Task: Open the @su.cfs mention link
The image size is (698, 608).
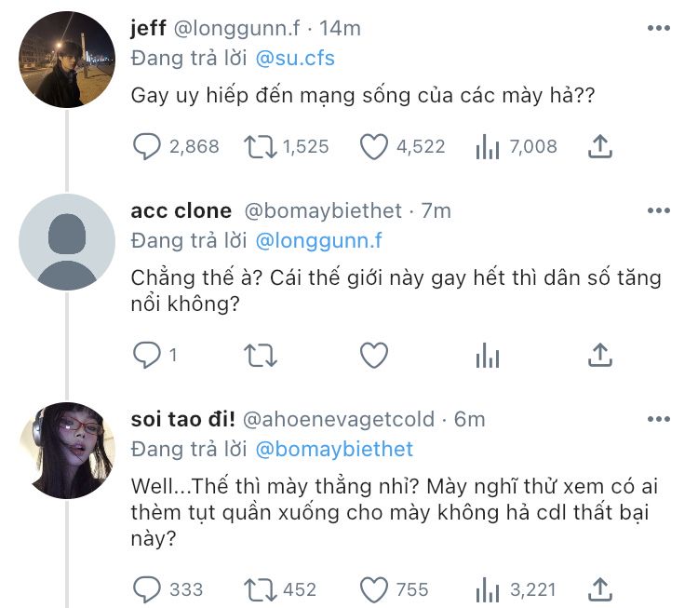Action: 294,59
